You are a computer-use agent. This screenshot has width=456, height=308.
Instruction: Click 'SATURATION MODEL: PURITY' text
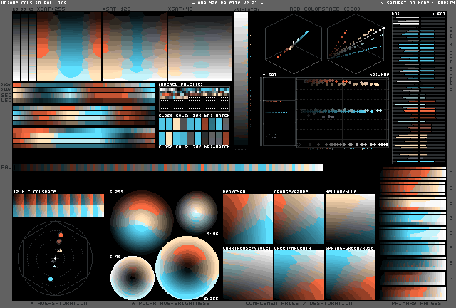pos(418,3)
